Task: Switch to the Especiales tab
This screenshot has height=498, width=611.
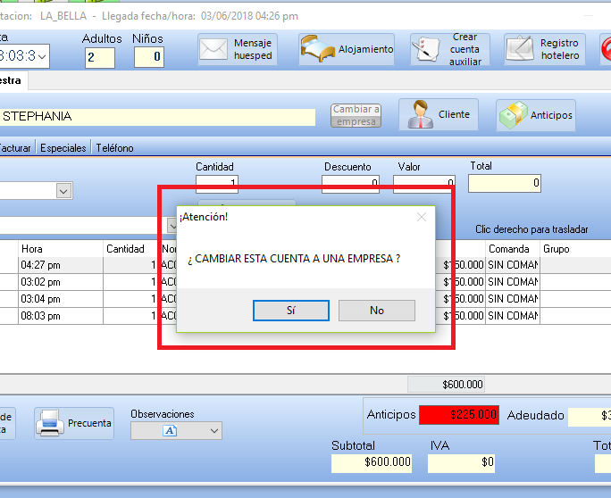Action: [63, 148]
